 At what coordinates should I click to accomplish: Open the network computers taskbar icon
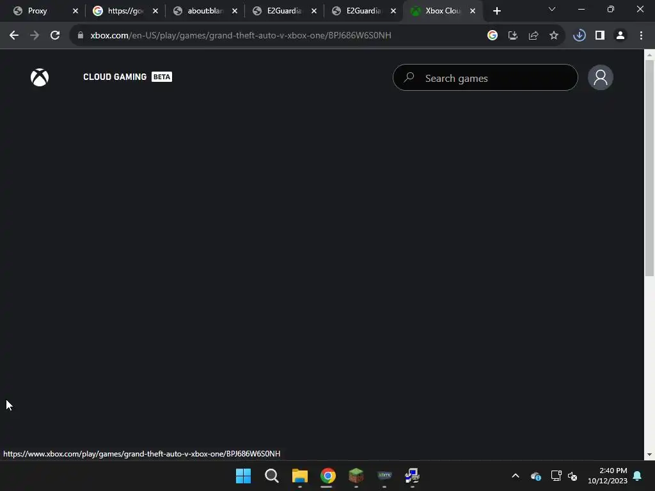tap(412, 476)
